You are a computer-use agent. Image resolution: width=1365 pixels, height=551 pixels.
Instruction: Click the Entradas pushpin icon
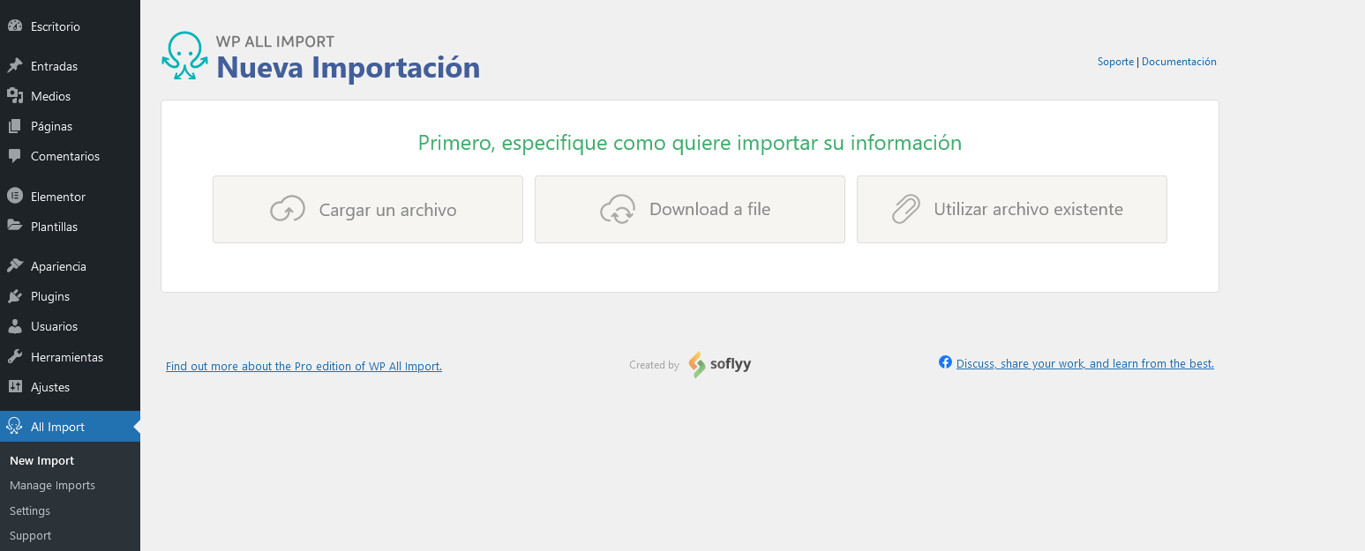15,66
